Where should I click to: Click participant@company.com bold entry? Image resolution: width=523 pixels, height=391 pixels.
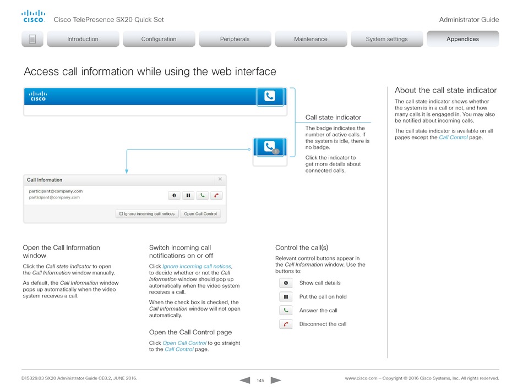coord(56,191)
